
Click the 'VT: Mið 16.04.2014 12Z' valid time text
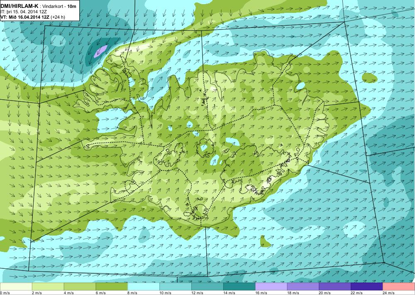click(25, 17)
